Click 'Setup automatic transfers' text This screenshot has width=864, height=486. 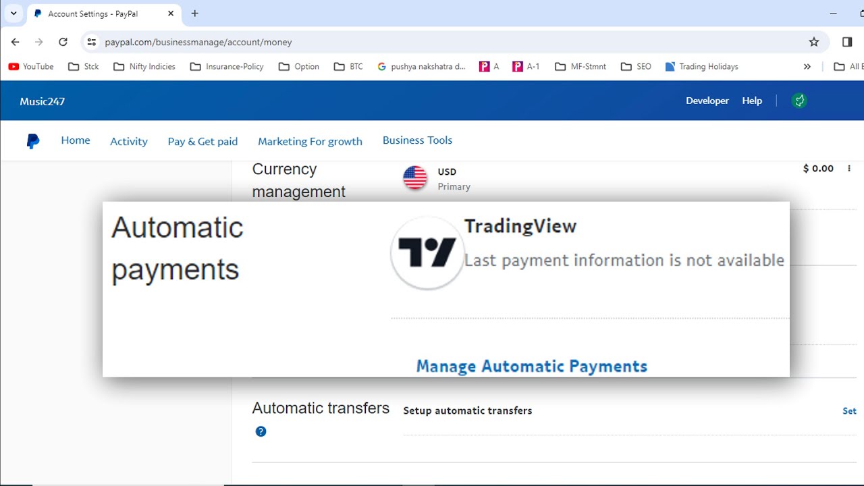pos(468,410)
